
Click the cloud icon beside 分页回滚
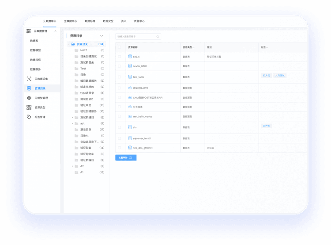(130, 107)
